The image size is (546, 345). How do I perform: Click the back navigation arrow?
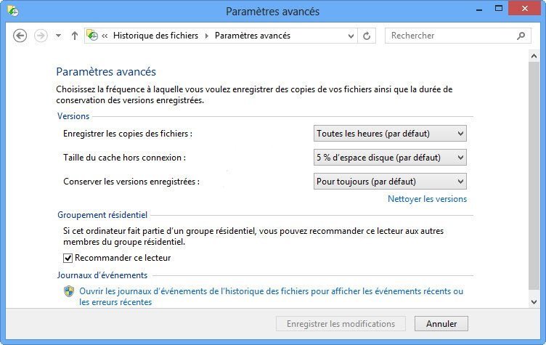click(x=20, y=36)
